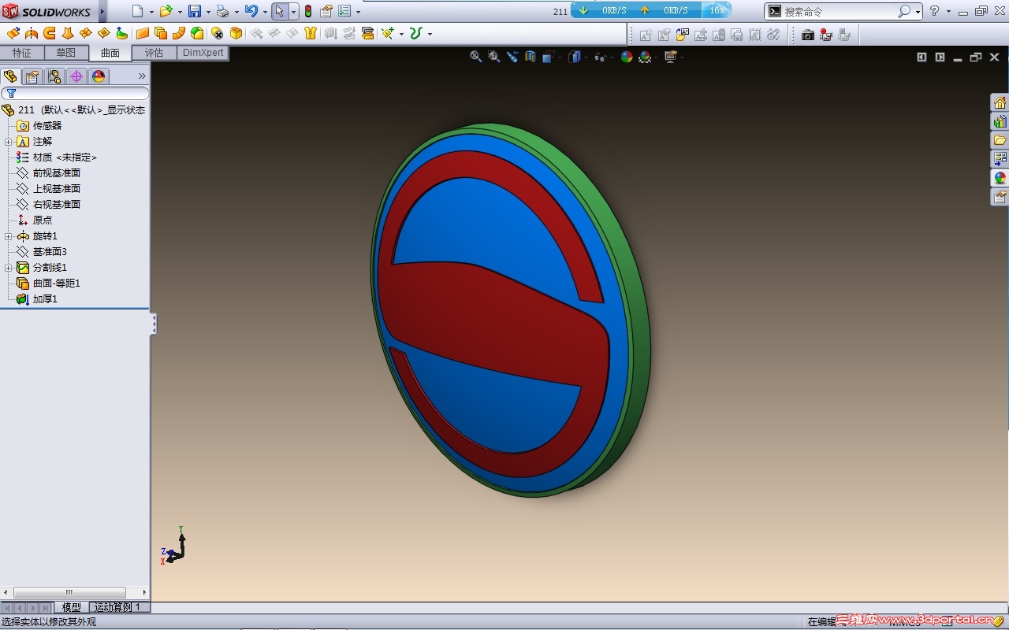Select the Lofted Surface tool

click(x=68, y=33)
